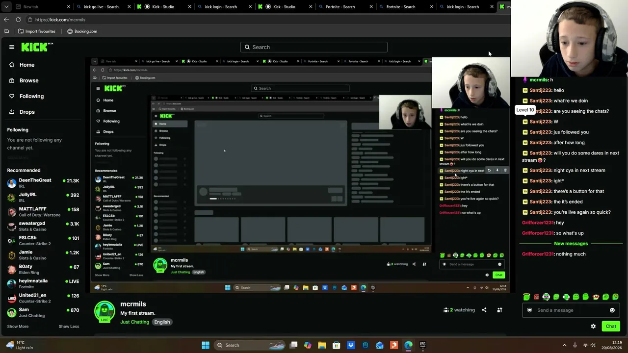Open Task View from the taskbar

click(293, 345)
